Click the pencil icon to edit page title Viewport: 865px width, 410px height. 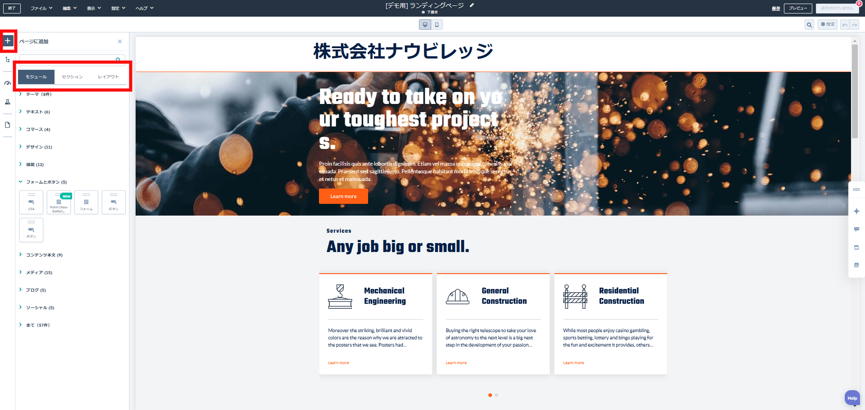click(x=472, y=5)
